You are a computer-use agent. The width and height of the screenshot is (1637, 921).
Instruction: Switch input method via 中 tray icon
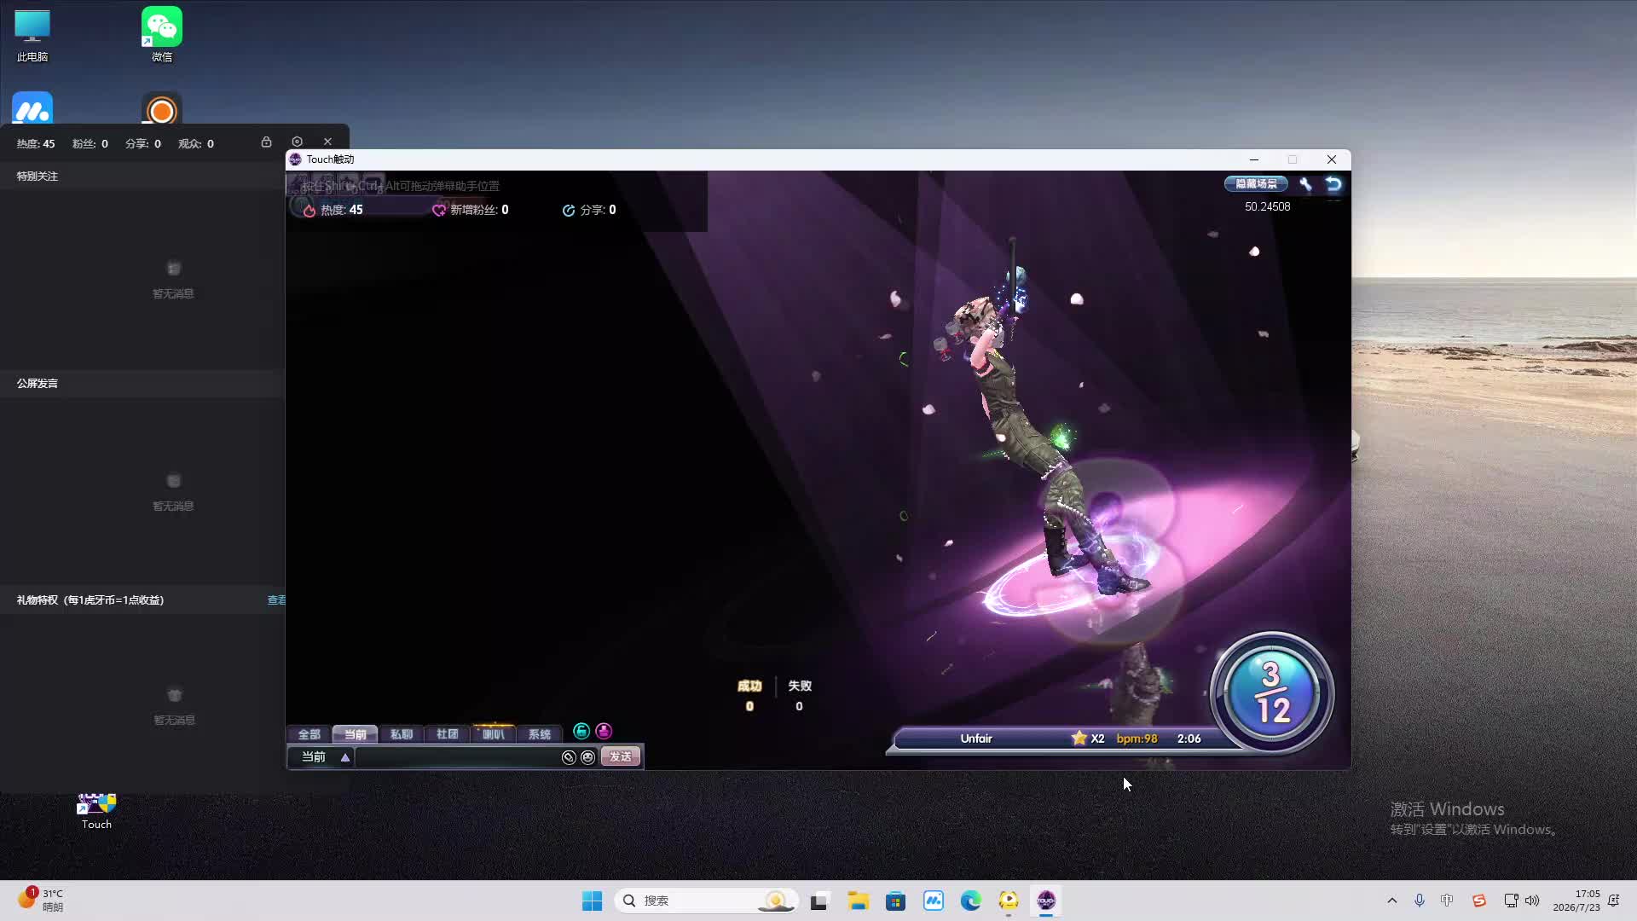(x=1447, y=901)
